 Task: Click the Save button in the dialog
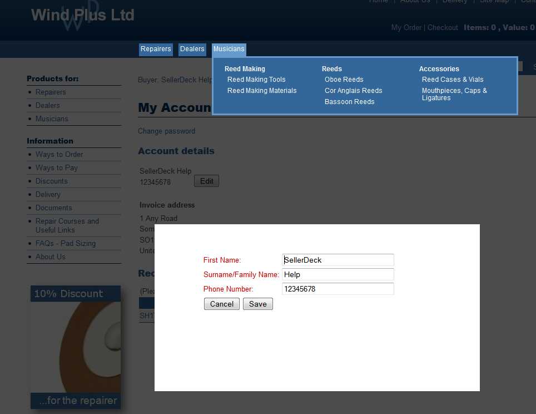coord(257,304)
